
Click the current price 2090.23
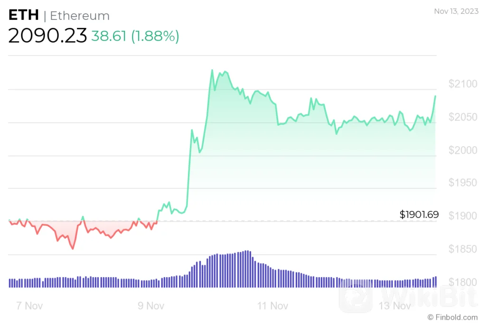(x=47, y=36)
